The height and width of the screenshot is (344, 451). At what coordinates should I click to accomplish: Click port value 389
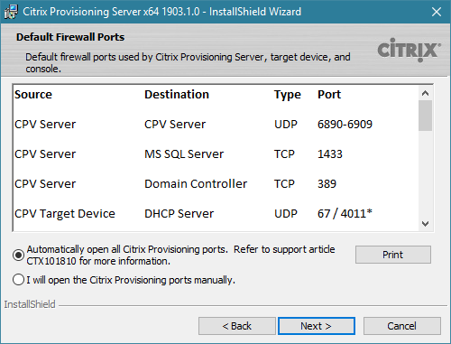coord(327,183)
